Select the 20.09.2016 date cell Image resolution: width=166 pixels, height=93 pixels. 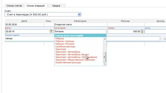pos(24,25)
